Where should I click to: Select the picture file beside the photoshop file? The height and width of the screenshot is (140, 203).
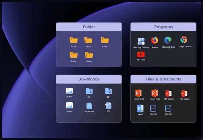pyautogui.click(x=69, y=105)
